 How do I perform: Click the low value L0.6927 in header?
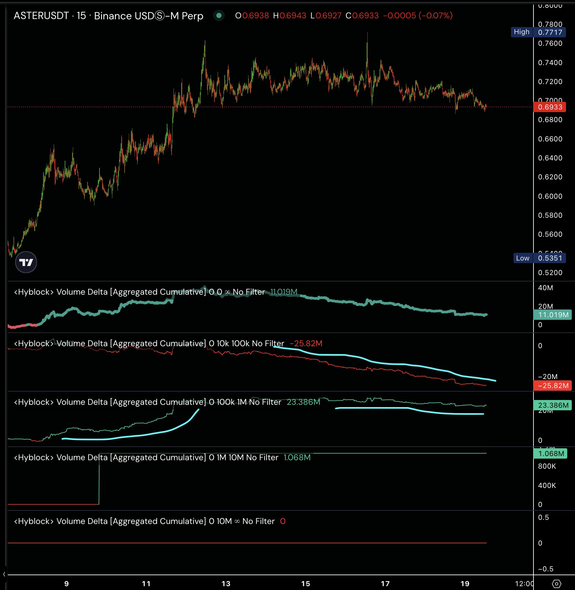click(326, 15)
